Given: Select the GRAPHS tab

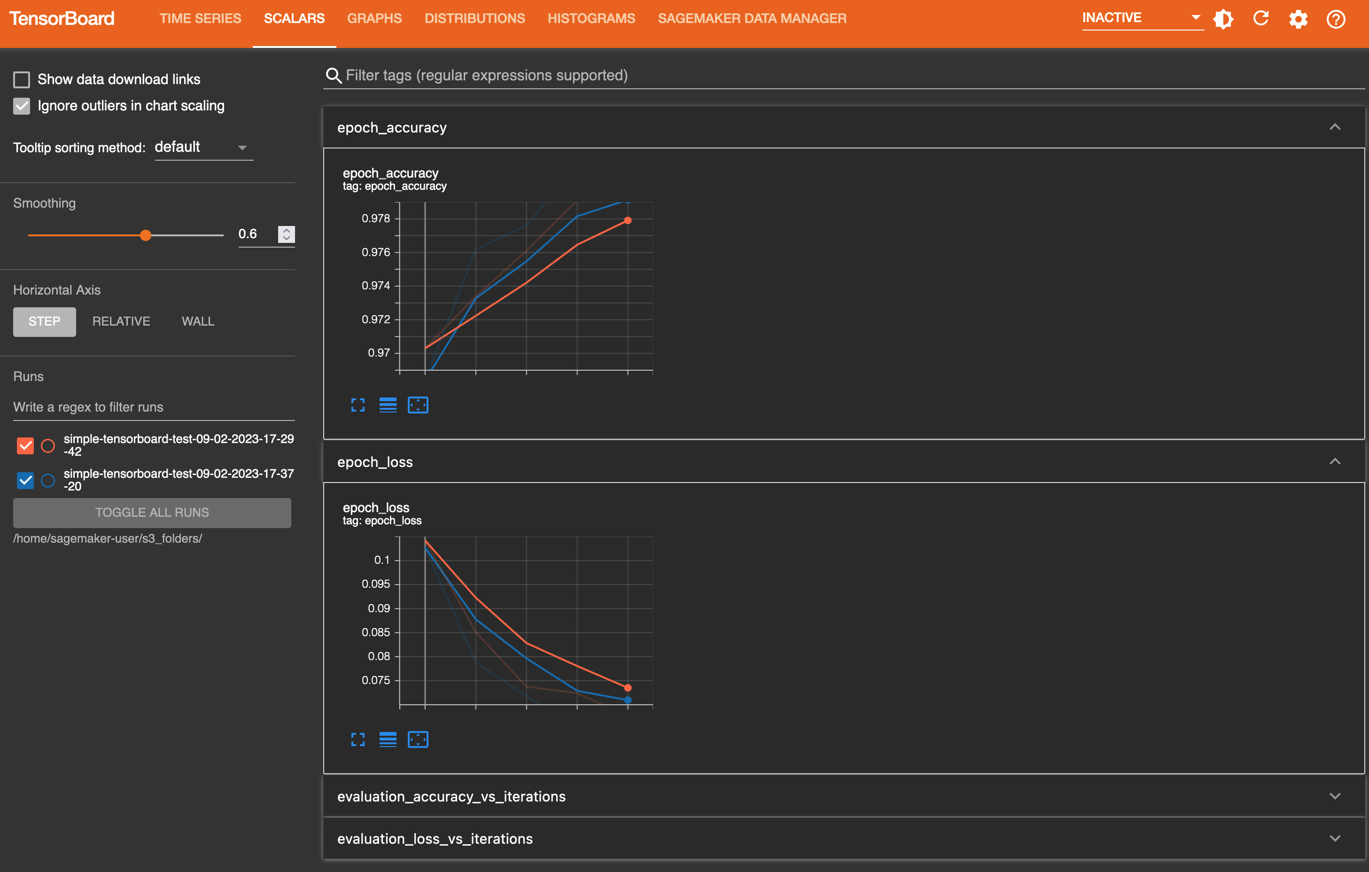Looking at the screenshot, I should click(x=373, y=18).
